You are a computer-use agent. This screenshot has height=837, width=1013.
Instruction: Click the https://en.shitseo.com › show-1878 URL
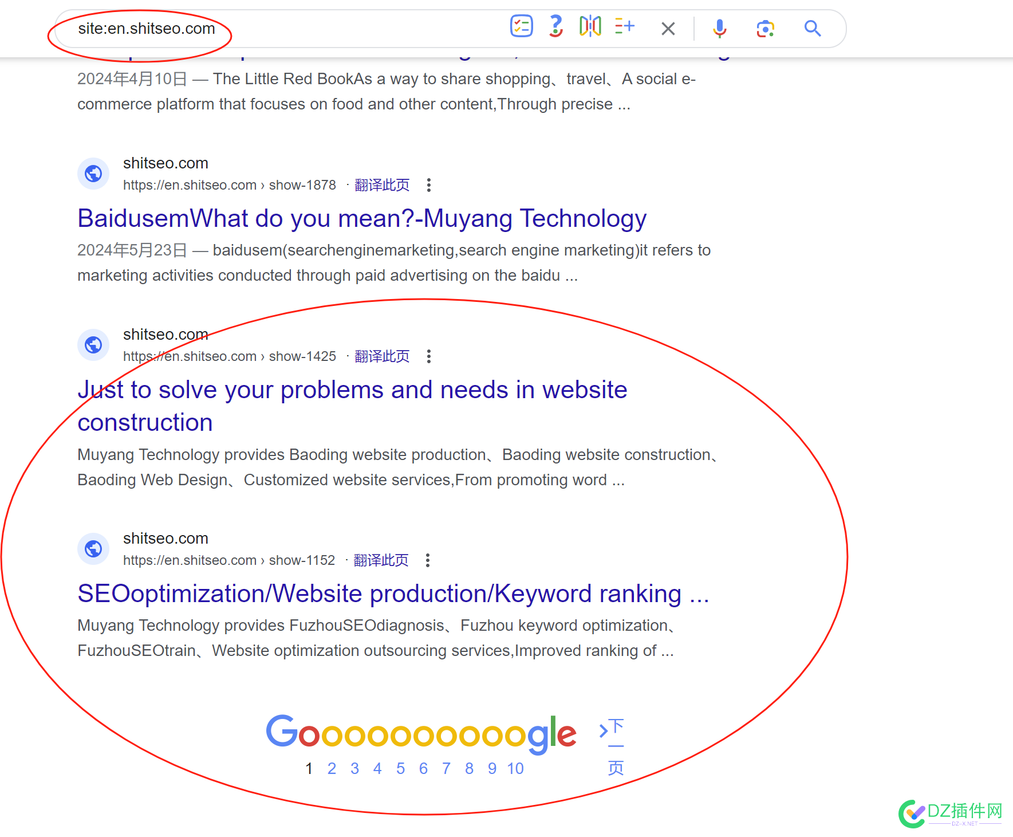(x=229, y=185)
